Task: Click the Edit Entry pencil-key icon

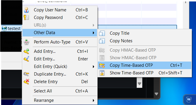Action: coord(26,59)
